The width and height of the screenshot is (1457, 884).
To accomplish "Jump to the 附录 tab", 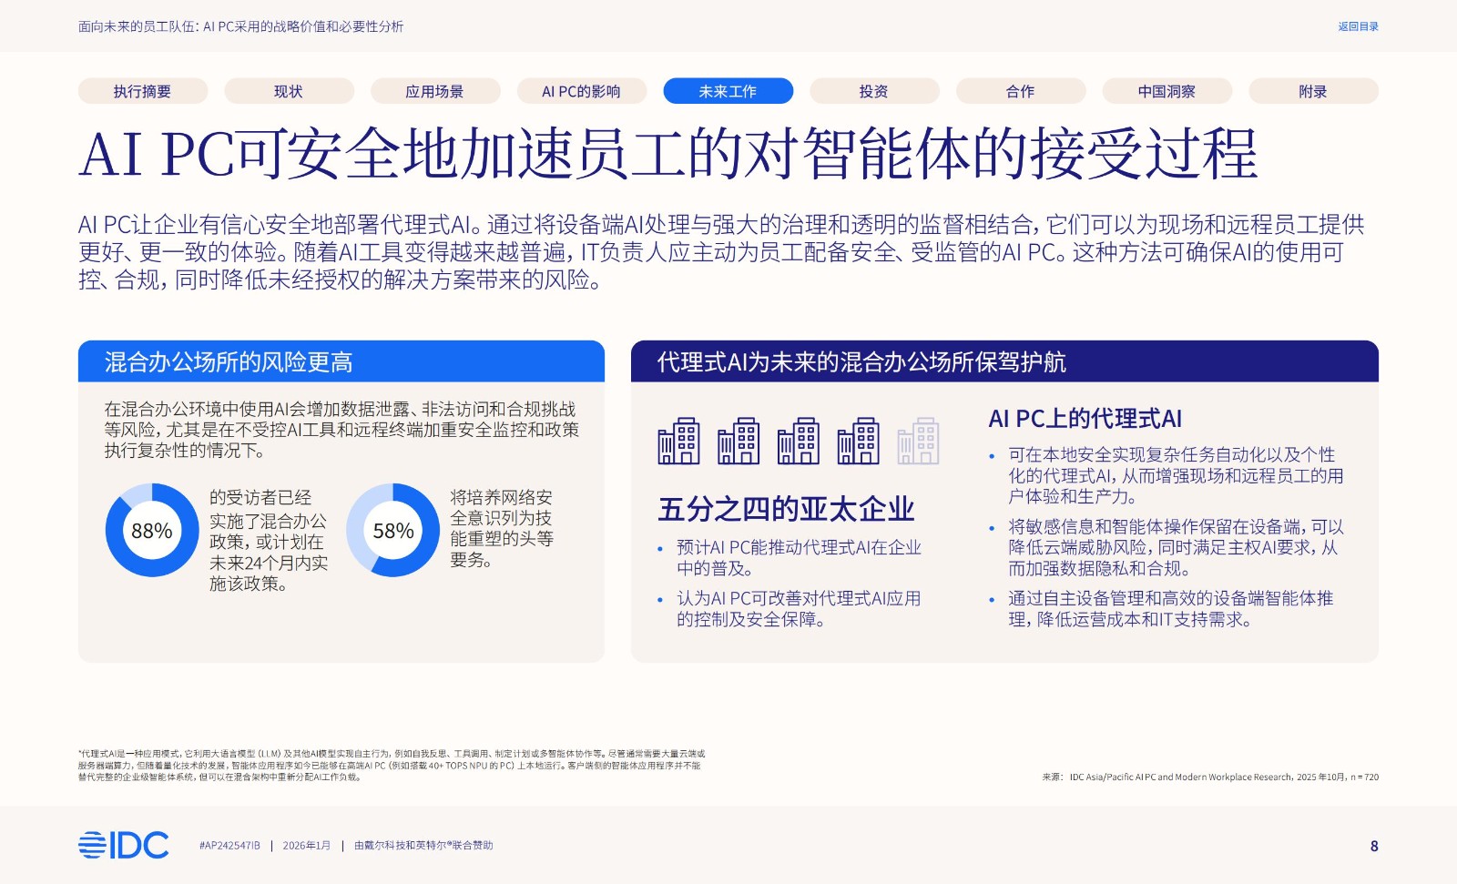I will 1313,91.
